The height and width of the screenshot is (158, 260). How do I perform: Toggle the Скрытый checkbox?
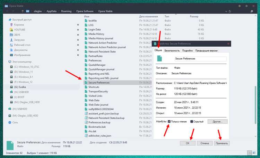(x=192, y=121)
